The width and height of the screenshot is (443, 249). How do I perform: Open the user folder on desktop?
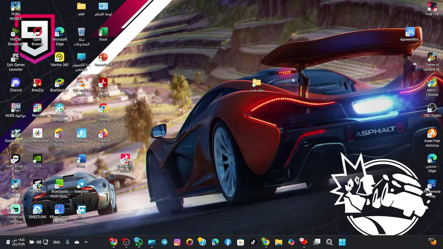[x=81, y=9]
